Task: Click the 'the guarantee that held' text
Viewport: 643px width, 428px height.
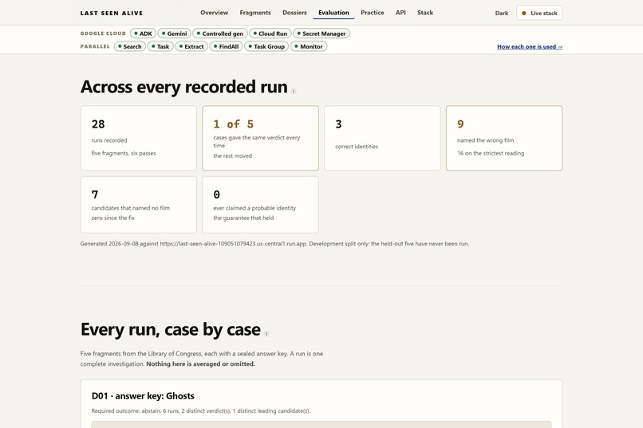Action: [243, 218]
